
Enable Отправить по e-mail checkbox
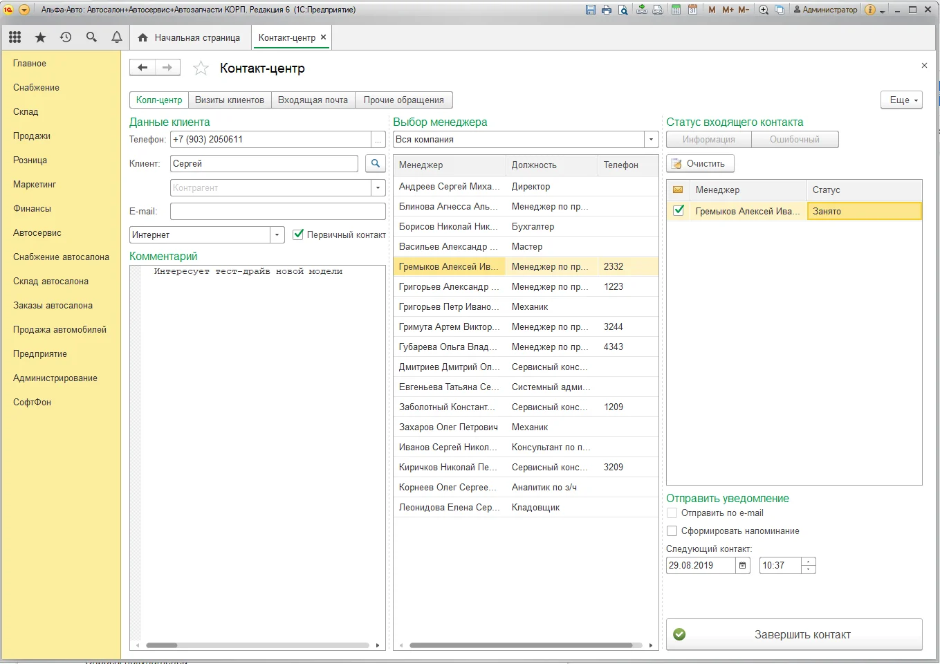[672, 513]
